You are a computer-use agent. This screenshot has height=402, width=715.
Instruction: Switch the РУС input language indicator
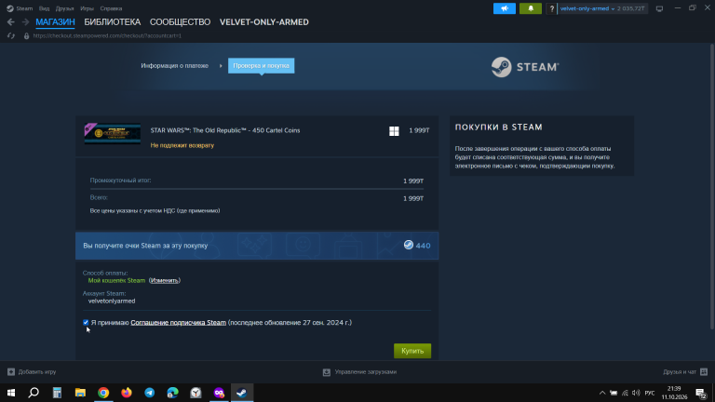[x=650, y=393]
